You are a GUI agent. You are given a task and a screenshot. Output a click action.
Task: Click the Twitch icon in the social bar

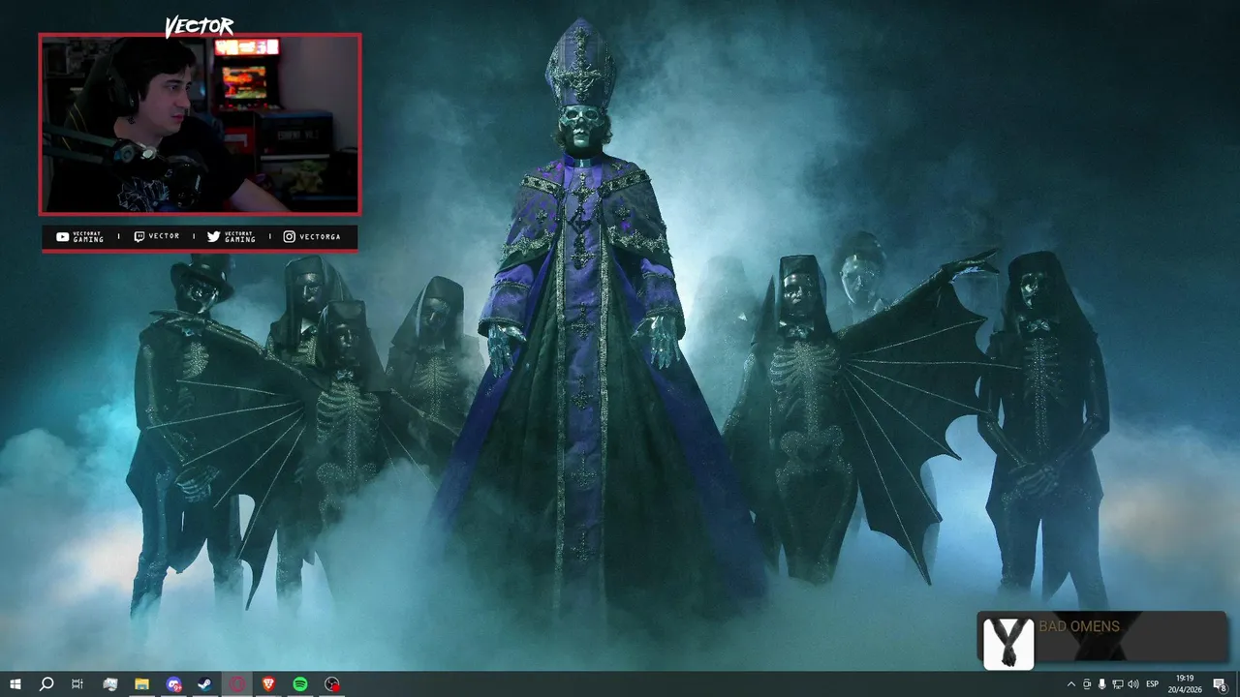[139, 236]
